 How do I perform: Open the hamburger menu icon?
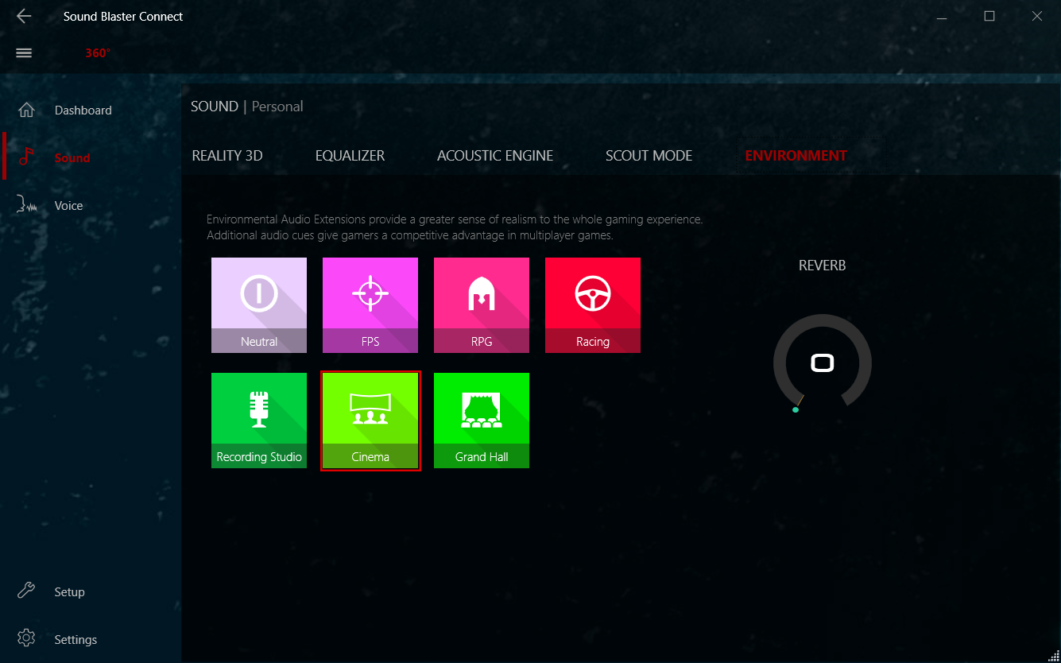[24, 53]
